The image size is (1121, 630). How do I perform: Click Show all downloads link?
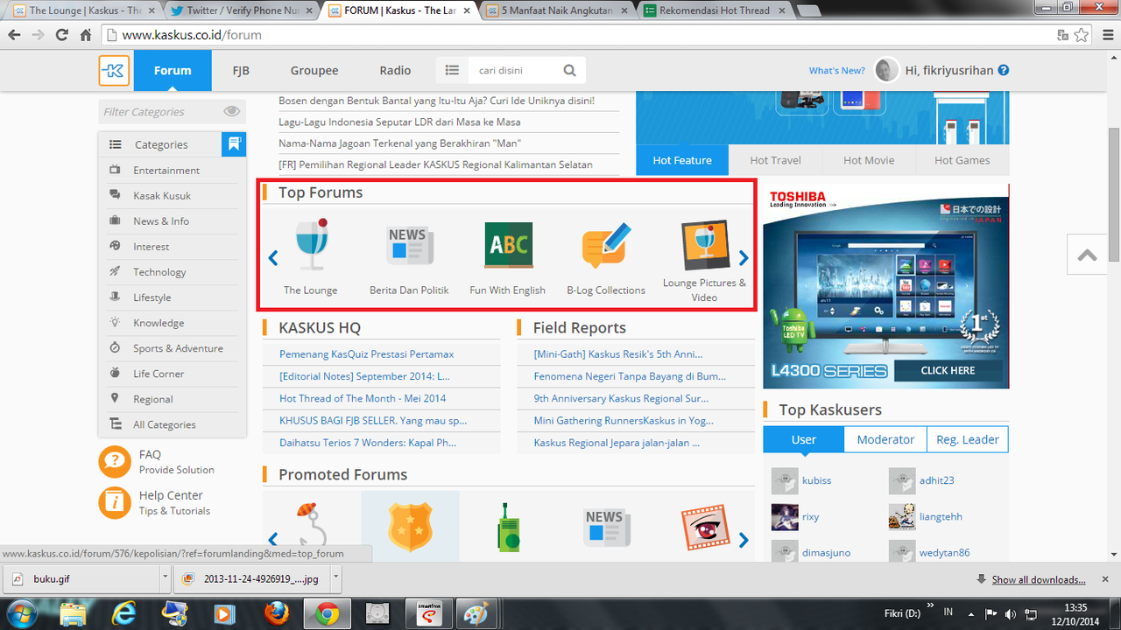[1039, 579]
